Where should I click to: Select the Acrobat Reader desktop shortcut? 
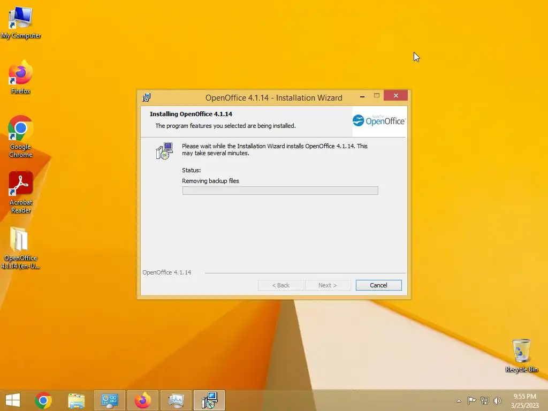point(21,192)
